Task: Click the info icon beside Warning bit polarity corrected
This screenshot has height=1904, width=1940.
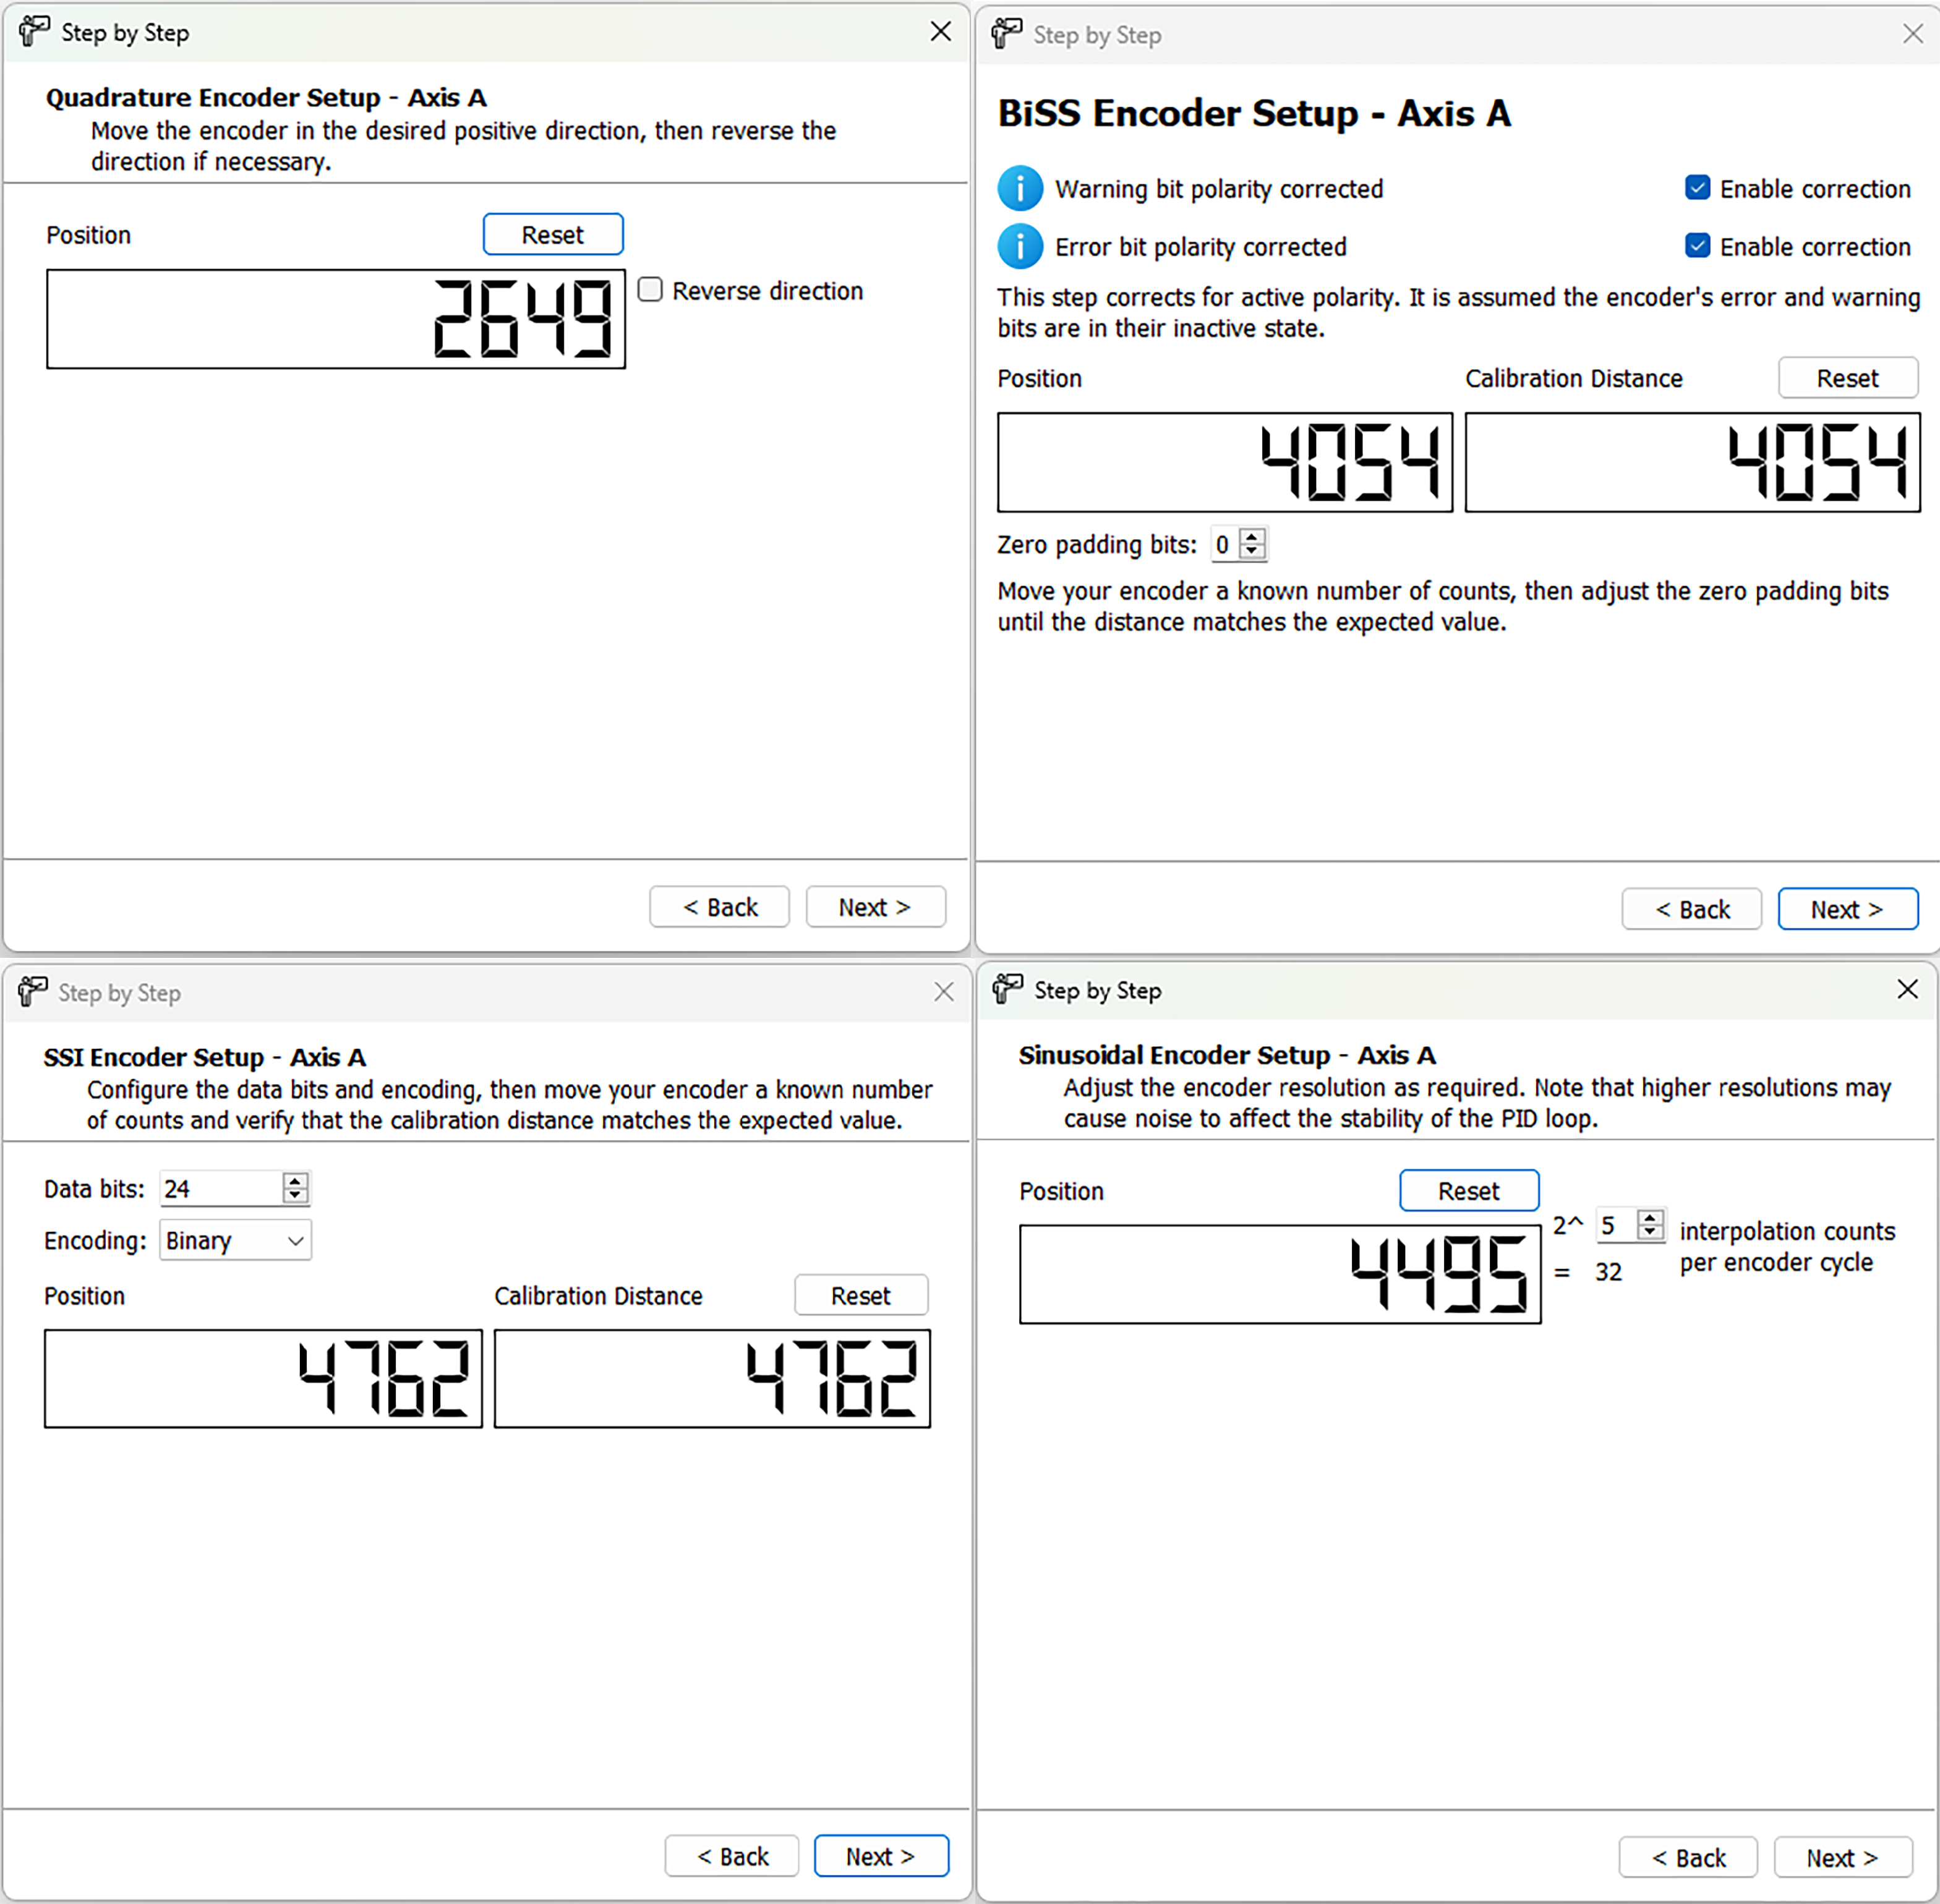Action: [1019, 188]
